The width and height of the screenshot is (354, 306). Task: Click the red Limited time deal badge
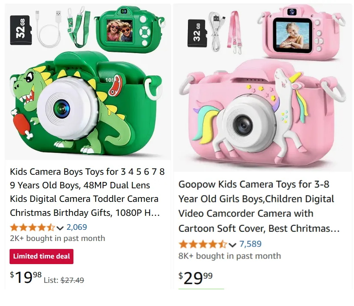[x=42, y=257]
